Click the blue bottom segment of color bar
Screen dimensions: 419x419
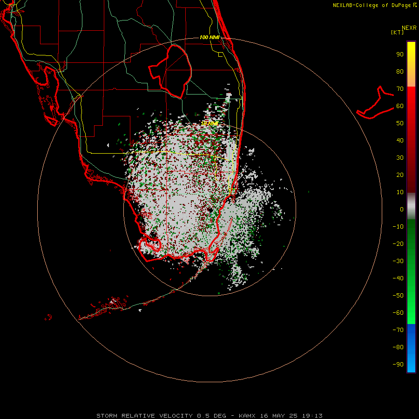411,348
